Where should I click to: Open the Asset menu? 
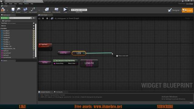pos(11,4)
